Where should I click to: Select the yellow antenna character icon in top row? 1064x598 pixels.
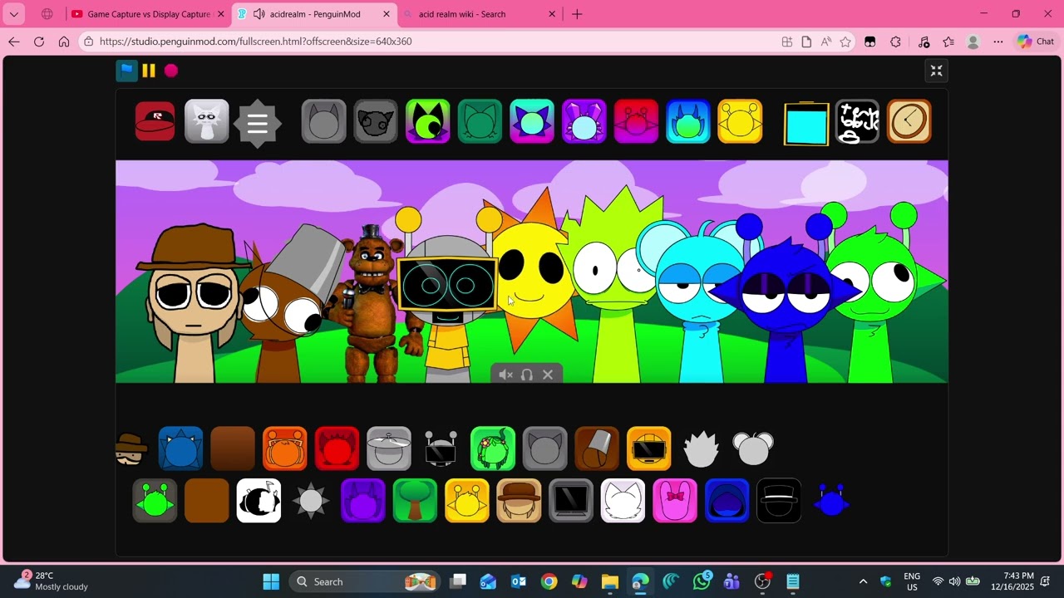[x=740, y=122]
